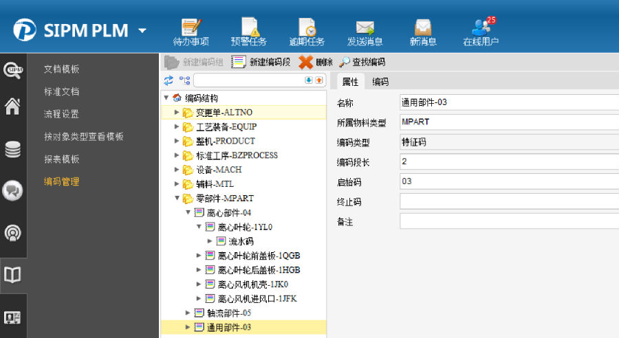Open 预警任务 warning tasks
Viewport: 619px width, 338px height.
tap(248, 32)
